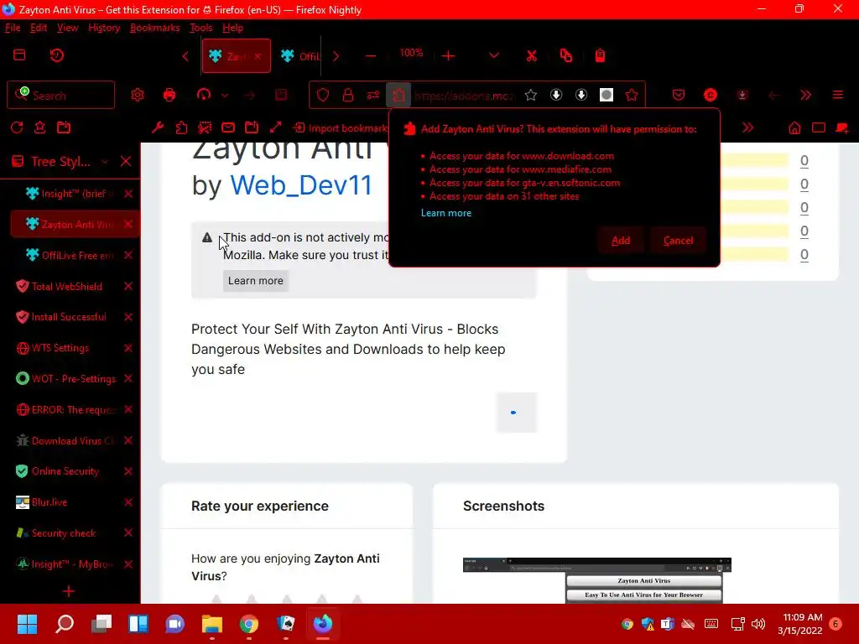Image resolution: width=859 pixels, height=644 pixels.
Task: Open the list all tabs chevron
Action: [493, 56]
